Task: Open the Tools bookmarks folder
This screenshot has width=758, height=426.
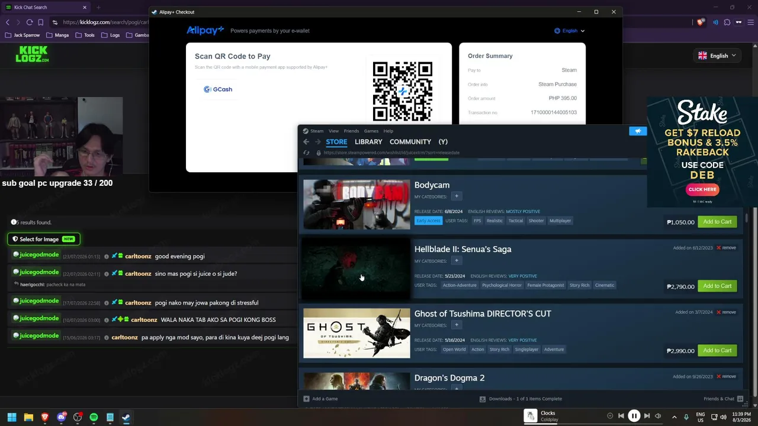Action: pyautogui.click(x=85, y=35)
